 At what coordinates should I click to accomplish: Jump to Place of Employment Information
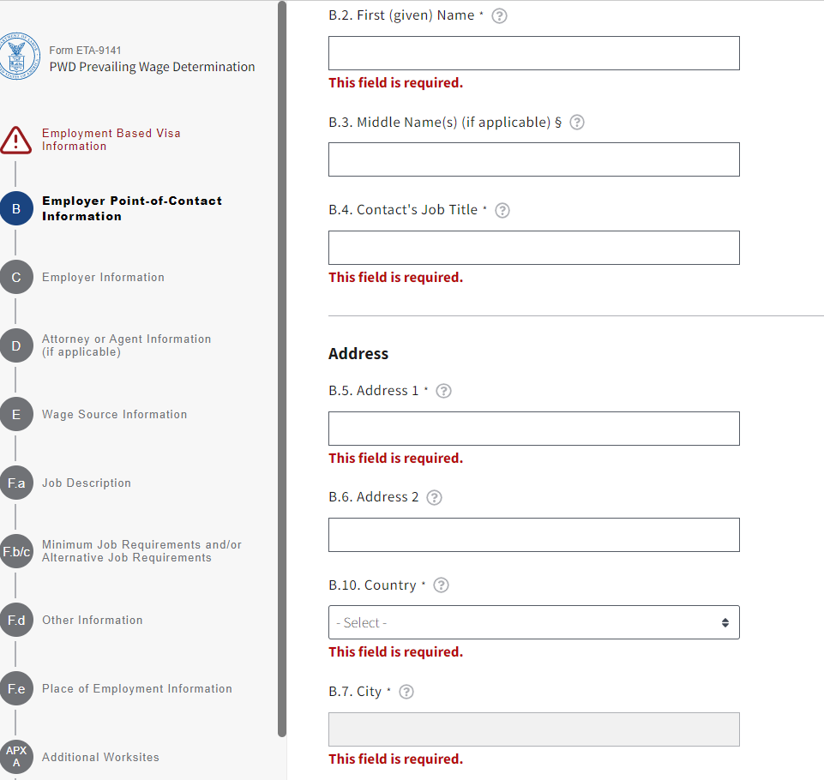136,689
